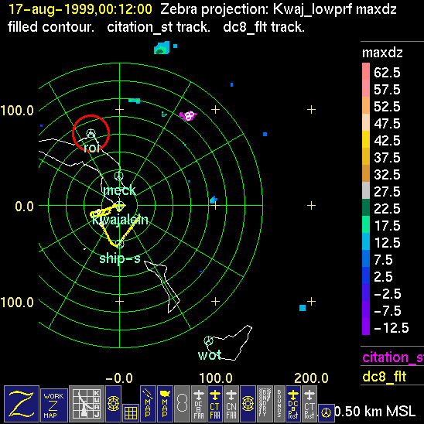Select the KWAJ grid map icon
This screenshot has width=424, height=424.
coord(87,404)
